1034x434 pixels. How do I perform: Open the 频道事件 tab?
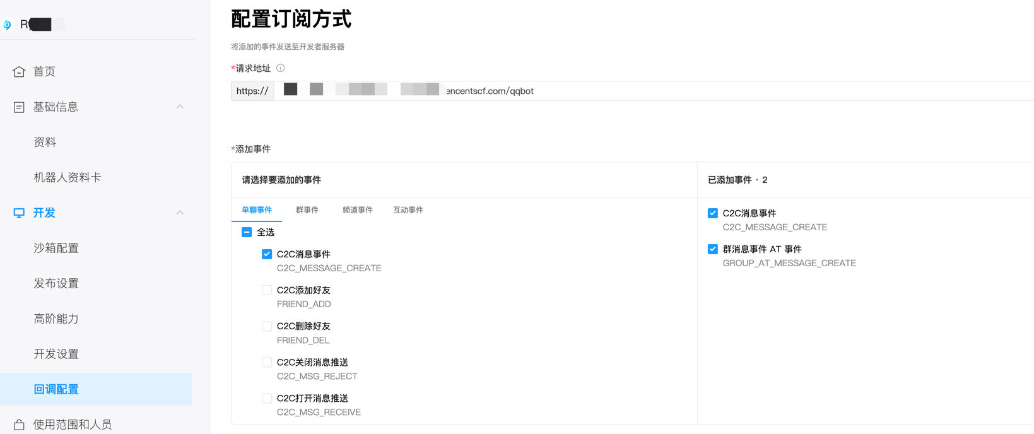pyautogui.click(x=357, y=210)
